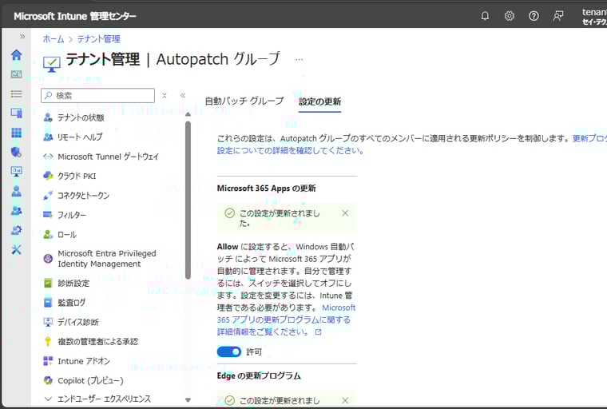The height and width of the screenshot is (409, 607).
Task: Open All services list icon in sidebar
Action: (x=16, y=93)
